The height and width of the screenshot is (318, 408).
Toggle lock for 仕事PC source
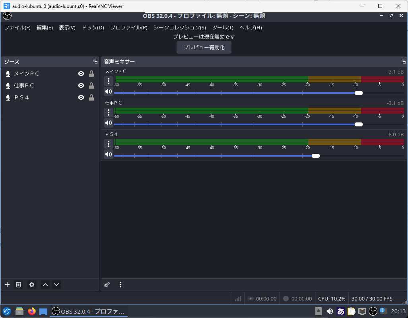pos(91,85)
